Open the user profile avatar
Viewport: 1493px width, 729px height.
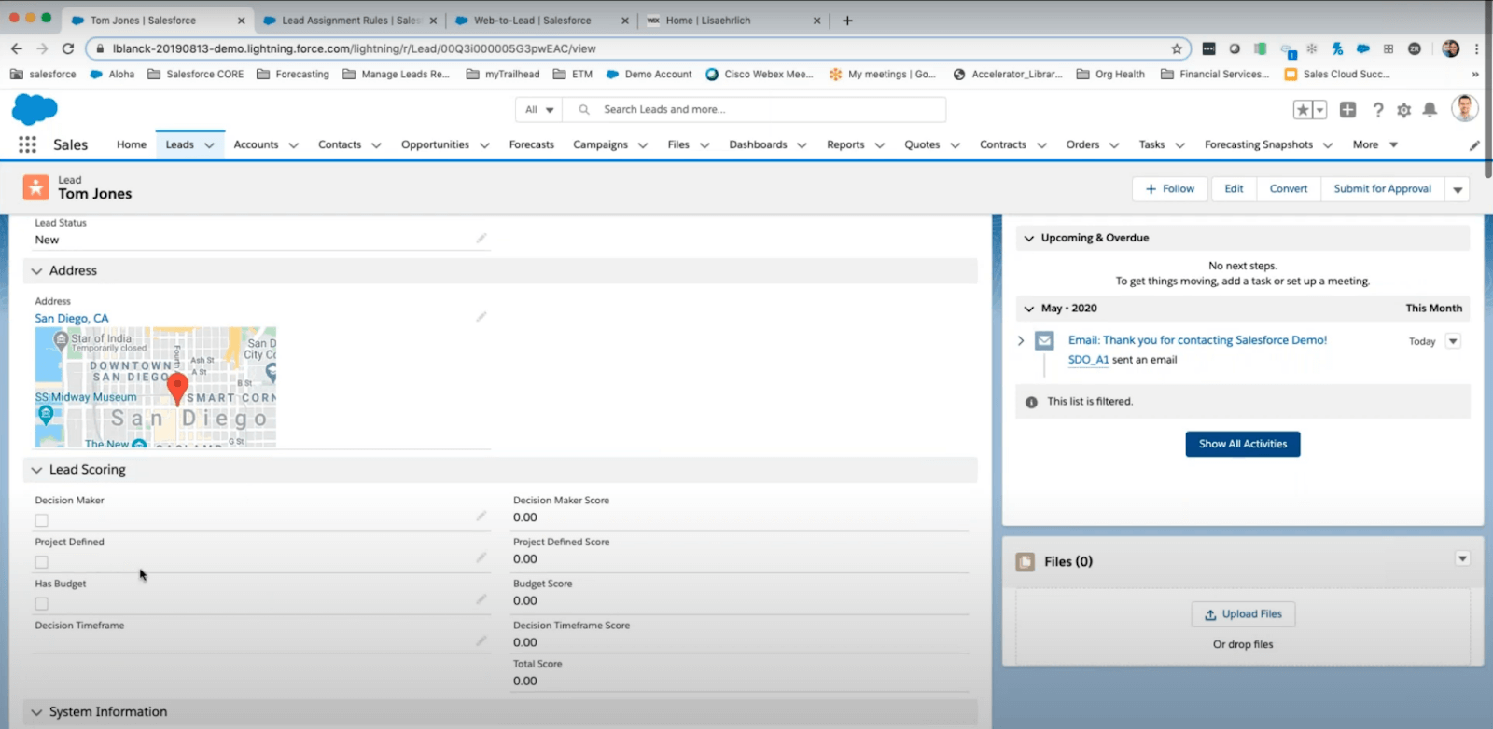click(1464, 108)
